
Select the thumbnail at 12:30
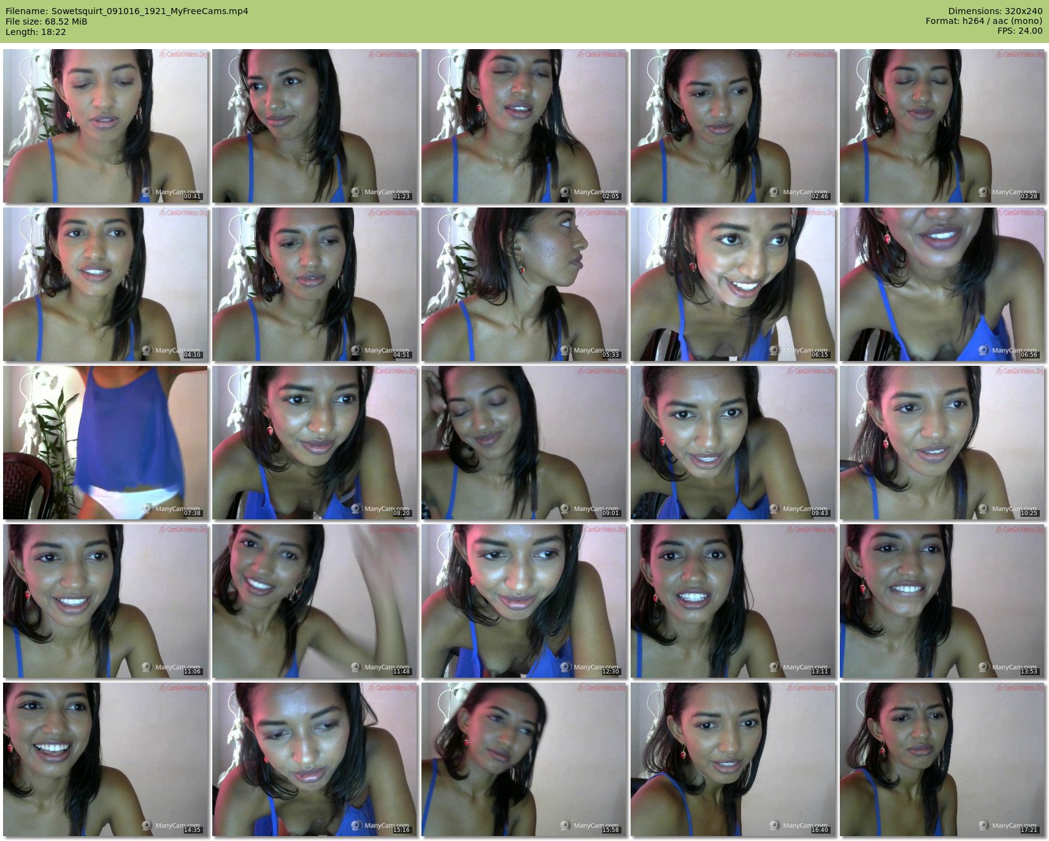[524, 601]
